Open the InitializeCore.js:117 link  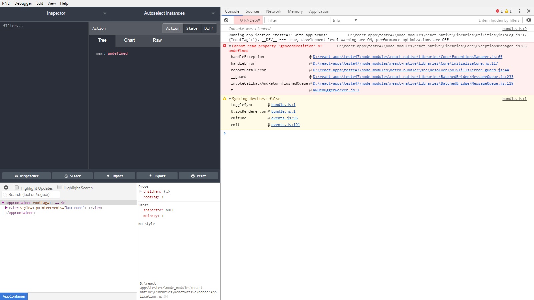click(x=405, y=63)
